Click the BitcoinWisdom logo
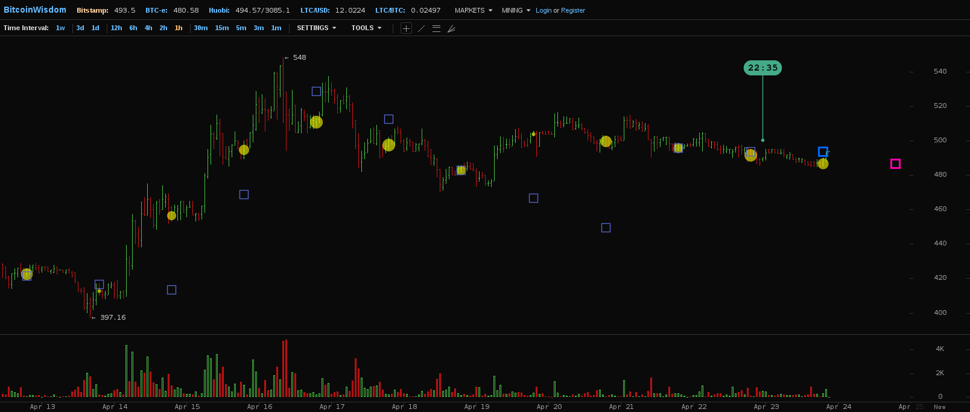The image size is (970, 412). [x=35, y=10]
